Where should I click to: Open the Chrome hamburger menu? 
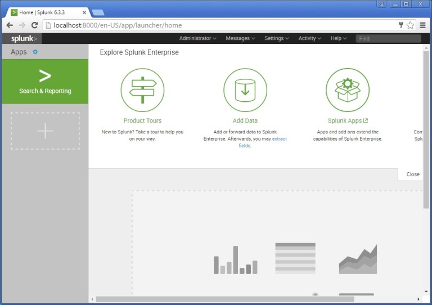coord(422,25)
